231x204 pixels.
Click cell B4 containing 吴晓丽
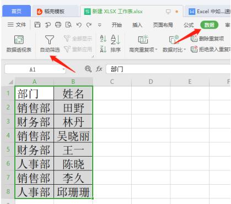[73, 136]
